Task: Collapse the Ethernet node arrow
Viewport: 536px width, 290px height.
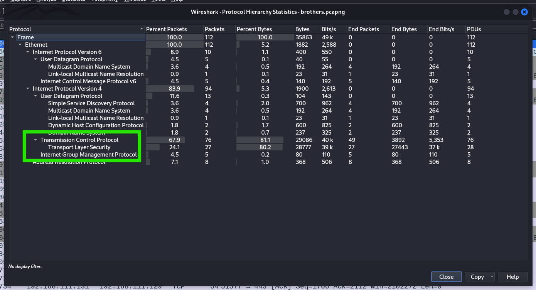Action: (x=20, y=45)
